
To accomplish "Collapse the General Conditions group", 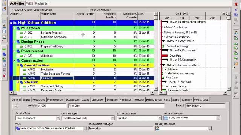I will click(18, 65).
